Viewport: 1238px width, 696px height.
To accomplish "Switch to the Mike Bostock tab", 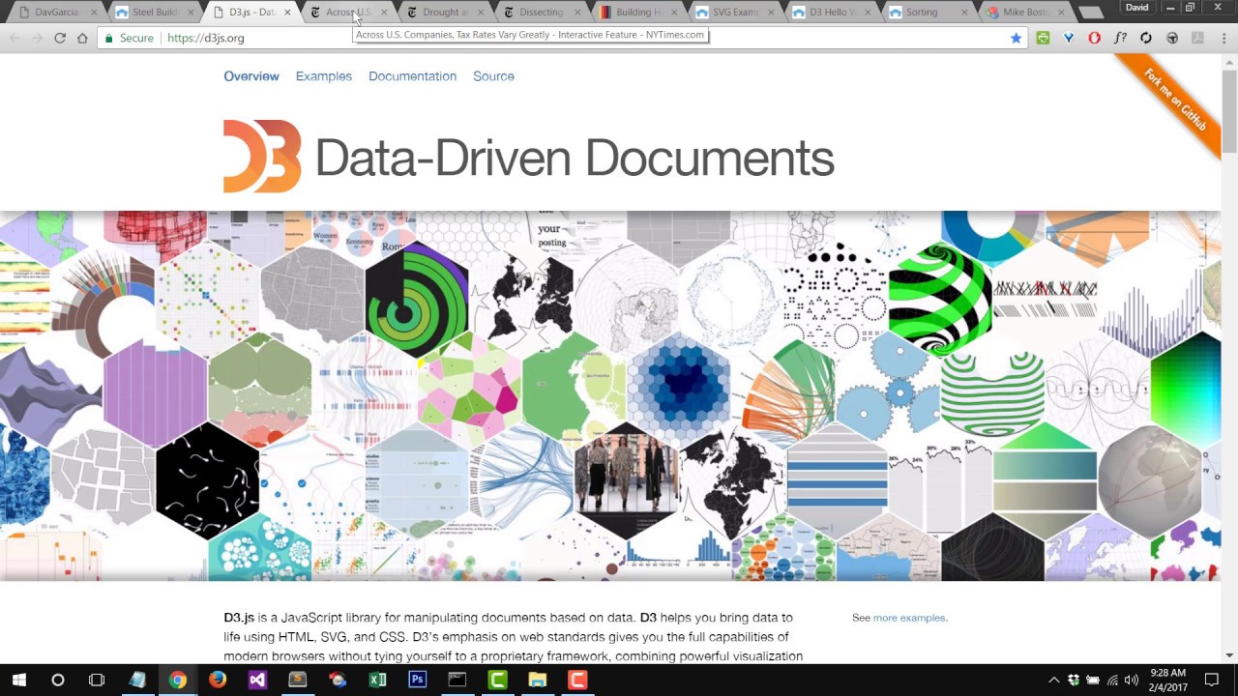I will pyautogui.click(x=1027, y=12).
